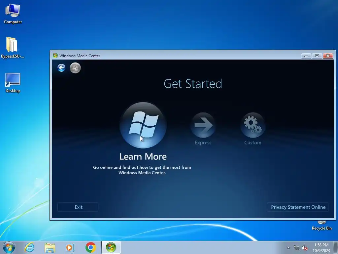Open the Computer desktop icon
The height and width of the screenshot is (254, 338).
(x=13, y=14)
